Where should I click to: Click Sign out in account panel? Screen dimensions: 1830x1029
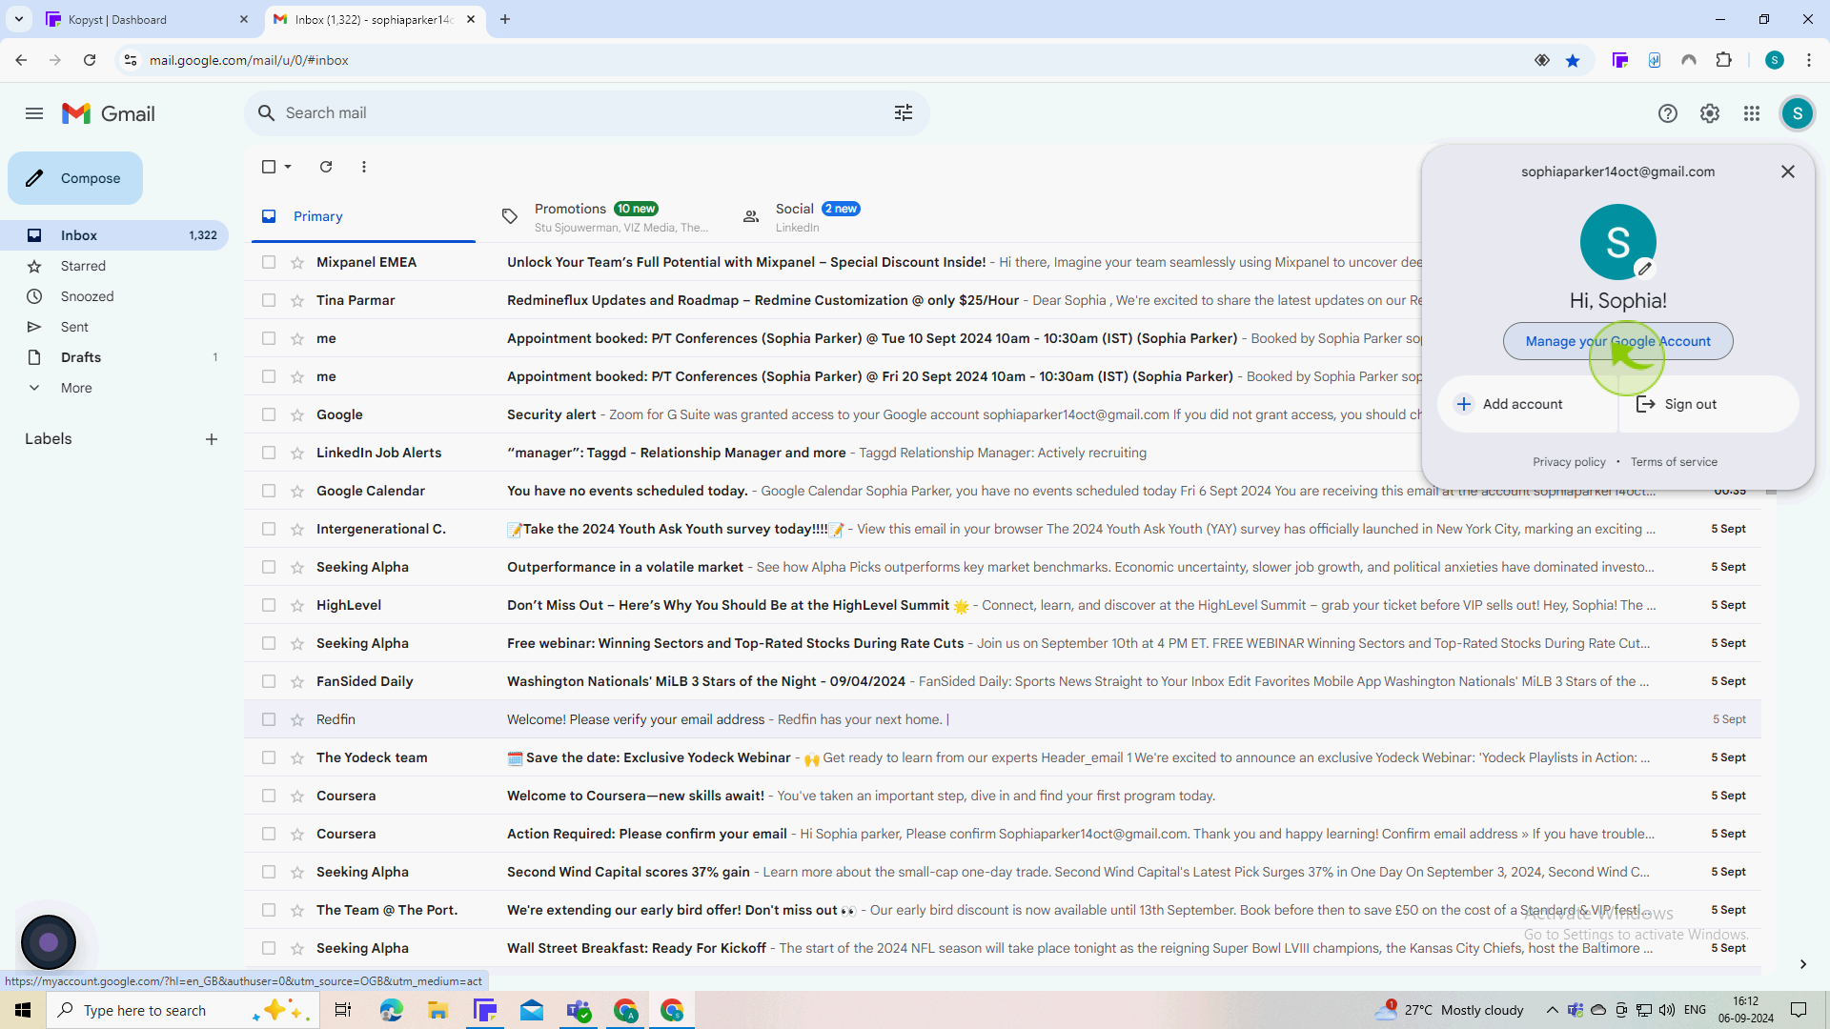tap(1709, 404)
